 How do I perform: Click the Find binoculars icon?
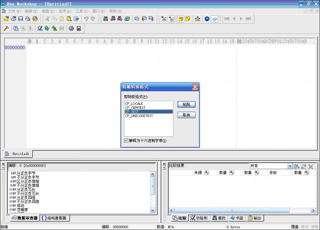[x=106, y=19]
